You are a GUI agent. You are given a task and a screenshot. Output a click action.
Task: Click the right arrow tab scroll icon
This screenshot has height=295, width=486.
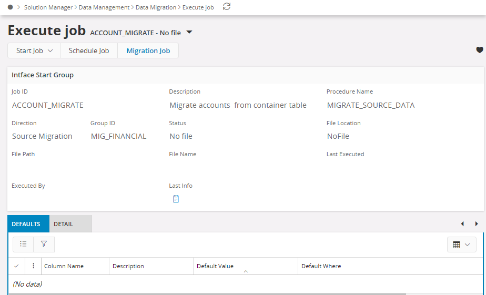coord(477,224)
